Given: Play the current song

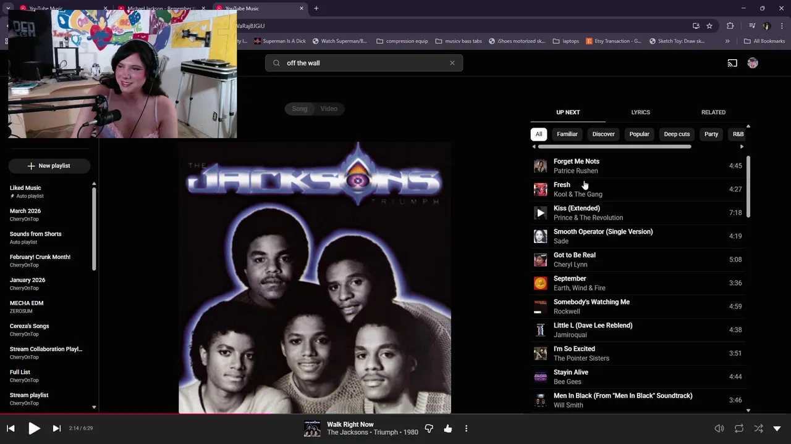Looking at the screenshot, I should pos(34,429).
